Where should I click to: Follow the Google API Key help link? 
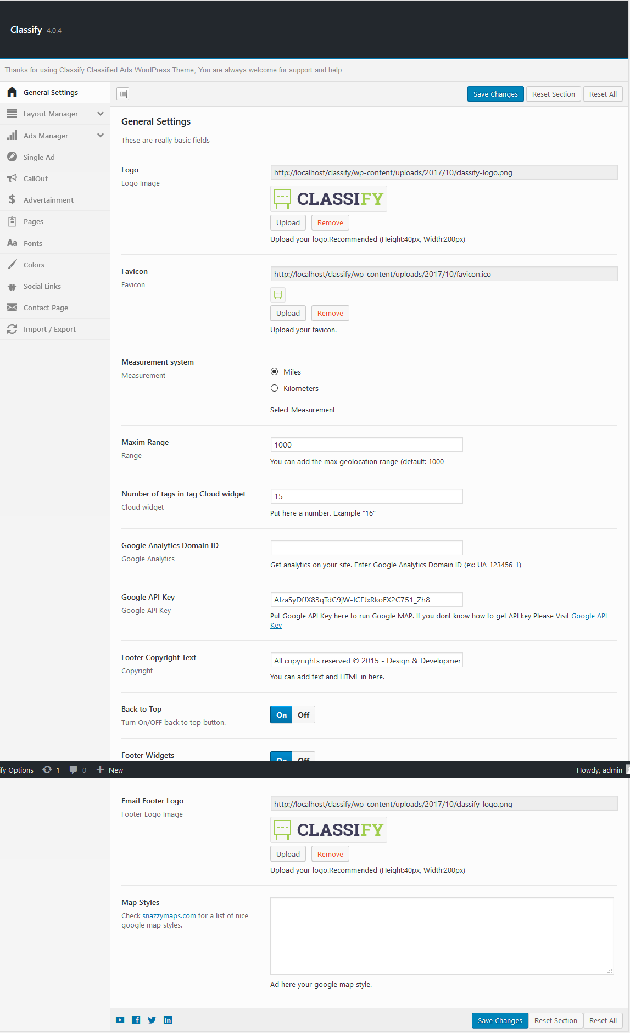[x=589, y=616]
